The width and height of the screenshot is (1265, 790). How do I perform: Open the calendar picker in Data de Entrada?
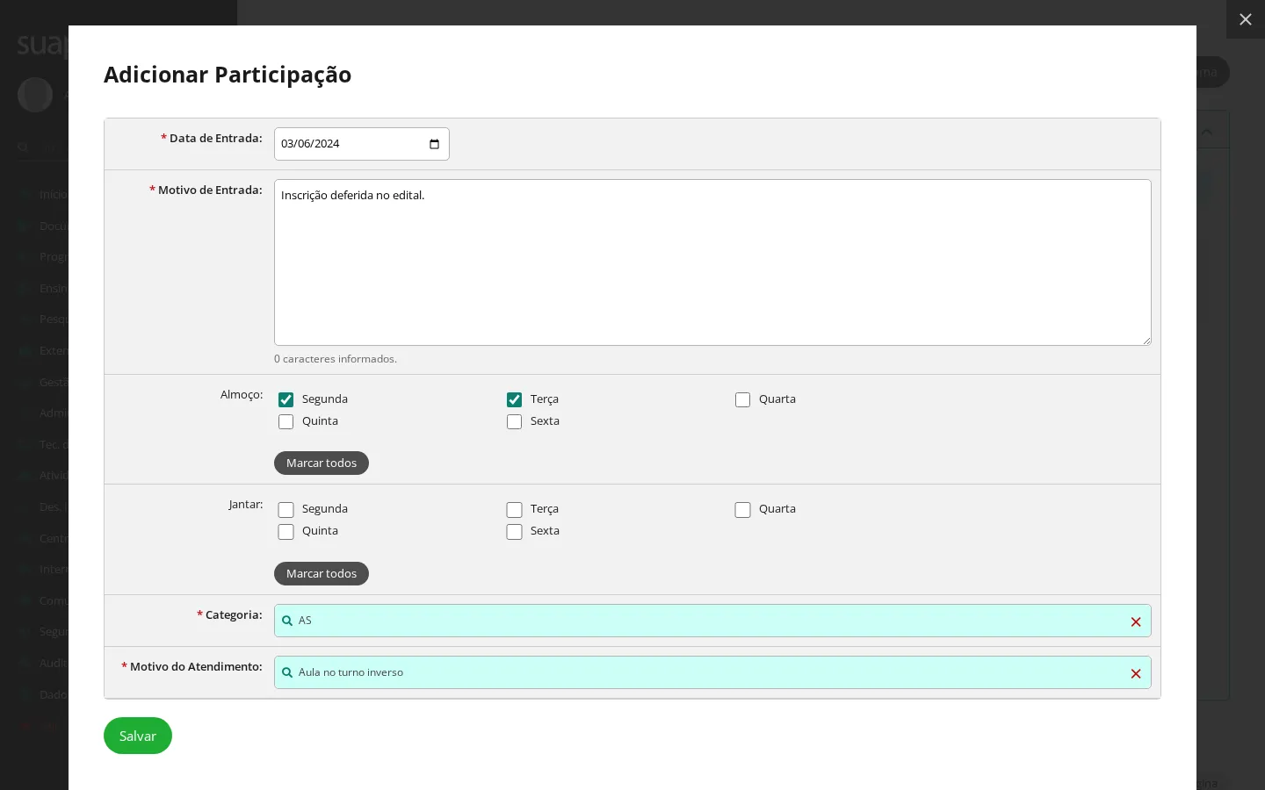pyautogui.click(x=434, y=144)
